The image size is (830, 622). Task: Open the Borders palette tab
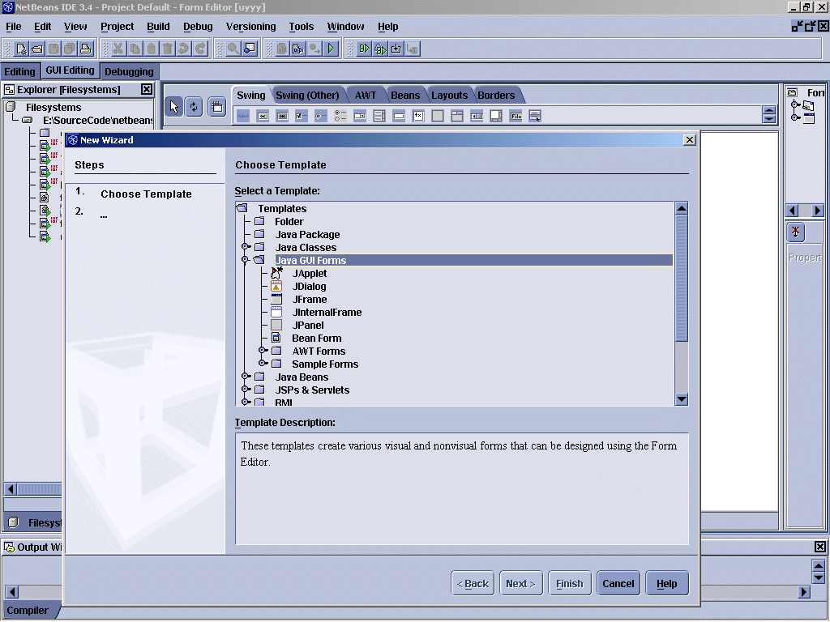point(496,96)
